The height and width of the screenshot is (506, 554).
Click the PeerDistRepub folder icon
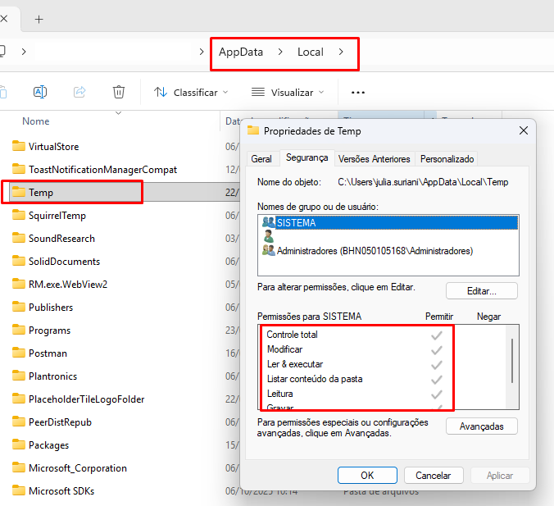click(x=18, y=422)
